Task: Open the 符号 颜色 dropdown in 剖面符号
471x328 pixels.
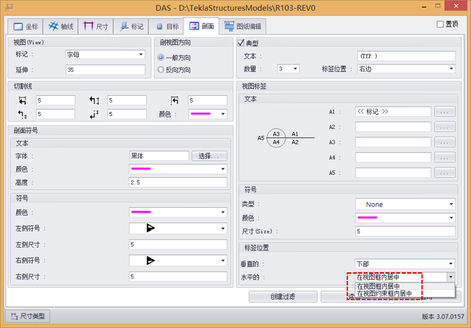Action: pyautogui.click(x=178, y=212)
